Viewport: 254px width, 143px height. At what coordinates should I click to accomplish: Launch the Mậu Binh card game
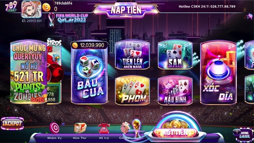coord(175,91)
